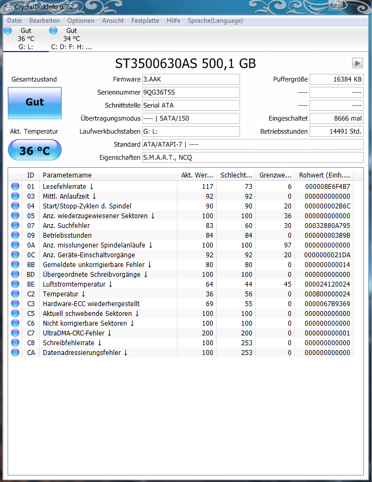Select the raw value 000B00000024
The width and height of the screenshot is (372, 482).
(327, 294)
